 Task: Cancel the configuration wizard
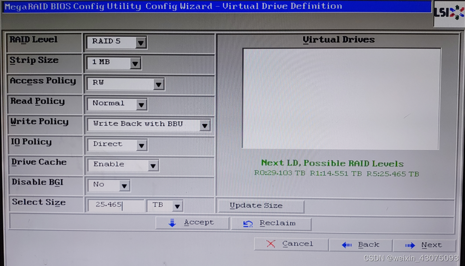click(291, 244)
